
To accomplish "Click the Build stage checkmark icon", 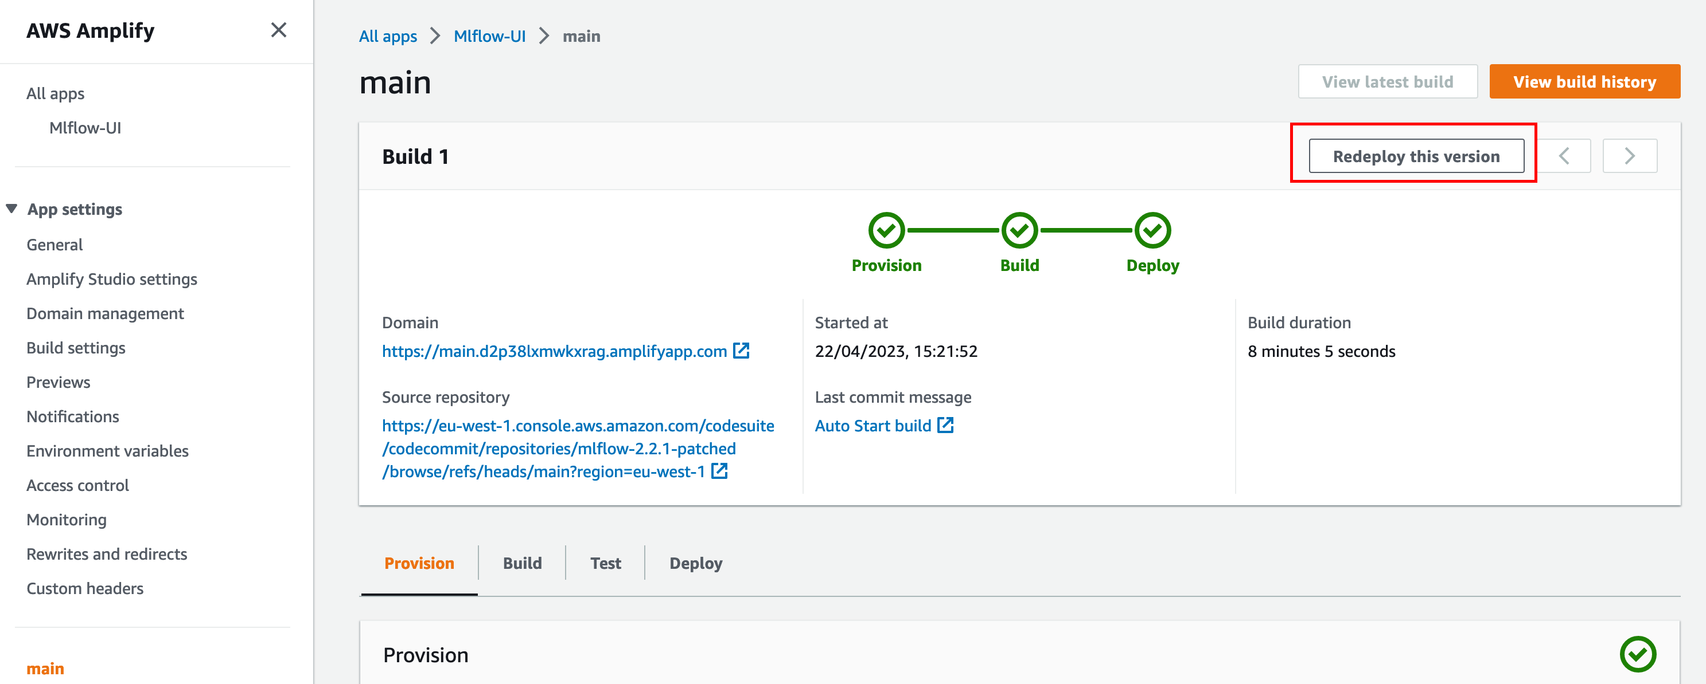I will [x=1019, y=230].
